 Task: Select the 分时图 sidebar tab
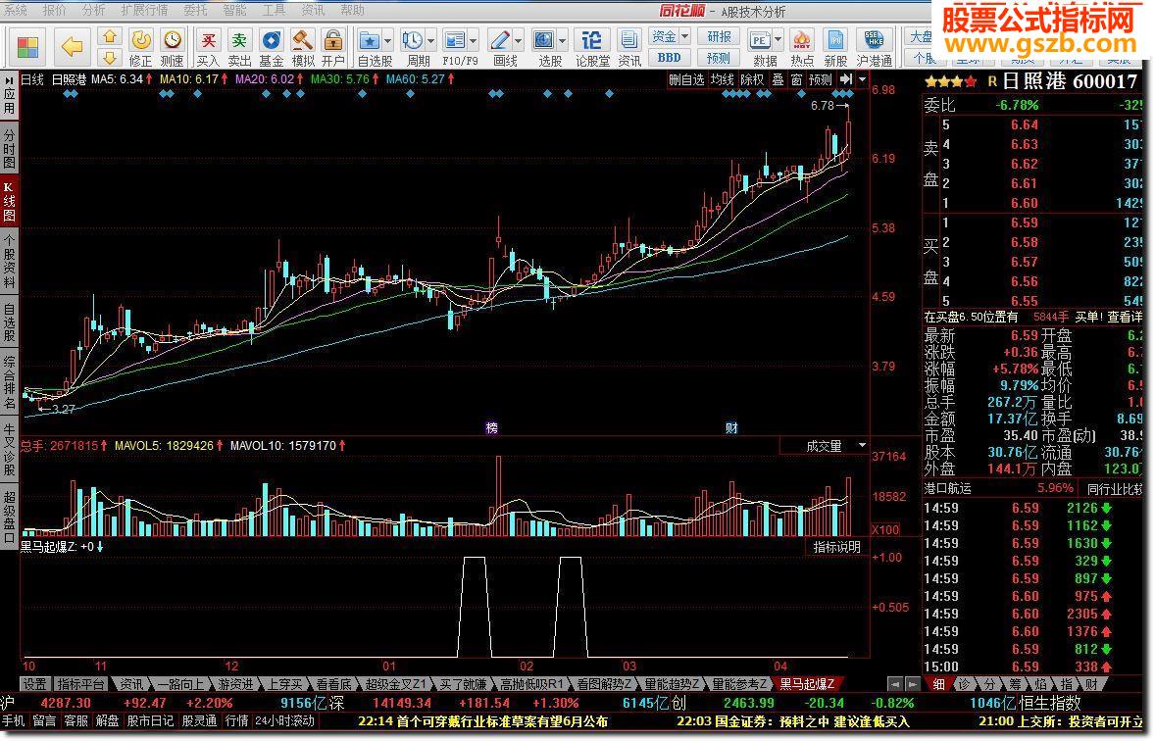click(9, 149)
